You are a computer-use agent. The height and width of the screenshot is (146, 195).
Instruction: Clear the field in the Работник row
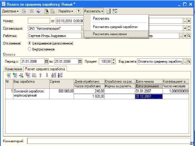pyautogui.click(x=185, y=36)
